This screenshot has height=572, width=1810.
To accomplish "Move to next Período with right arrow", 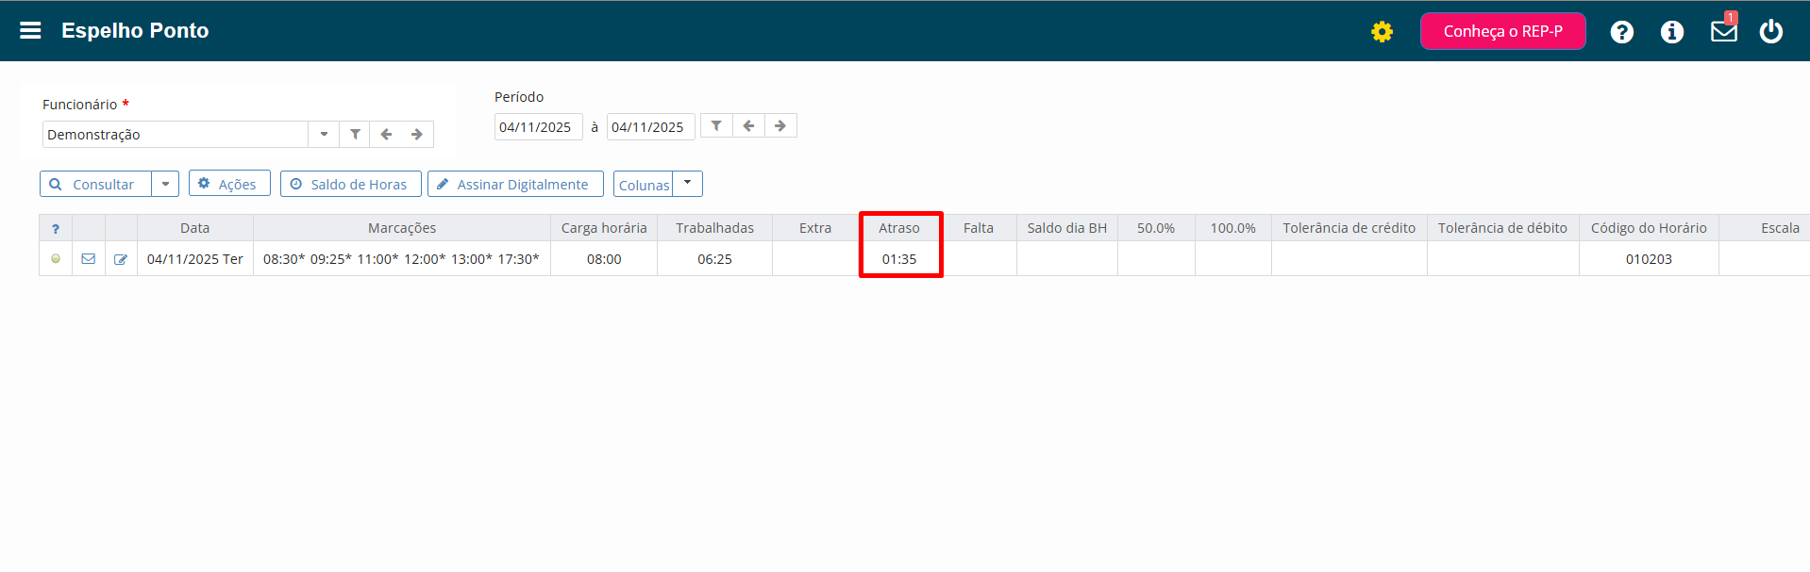I will click(780, 125).
